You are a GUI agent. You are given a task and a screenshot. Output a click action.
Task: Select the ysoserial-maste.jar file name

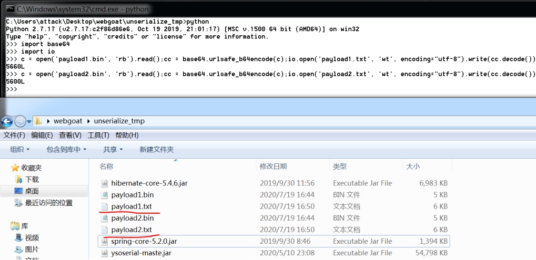point(141,253)
